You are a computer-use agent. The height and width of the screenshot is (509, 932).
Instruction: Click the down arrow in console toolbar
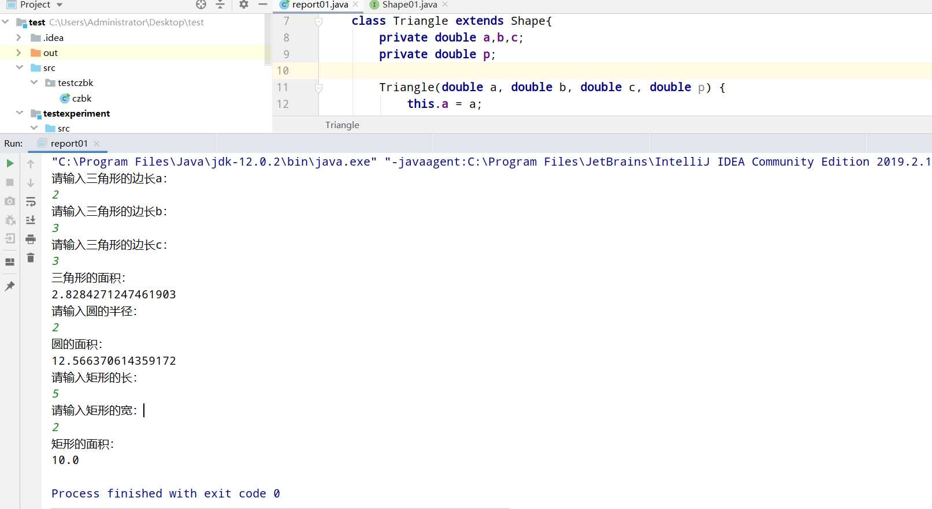31,182
